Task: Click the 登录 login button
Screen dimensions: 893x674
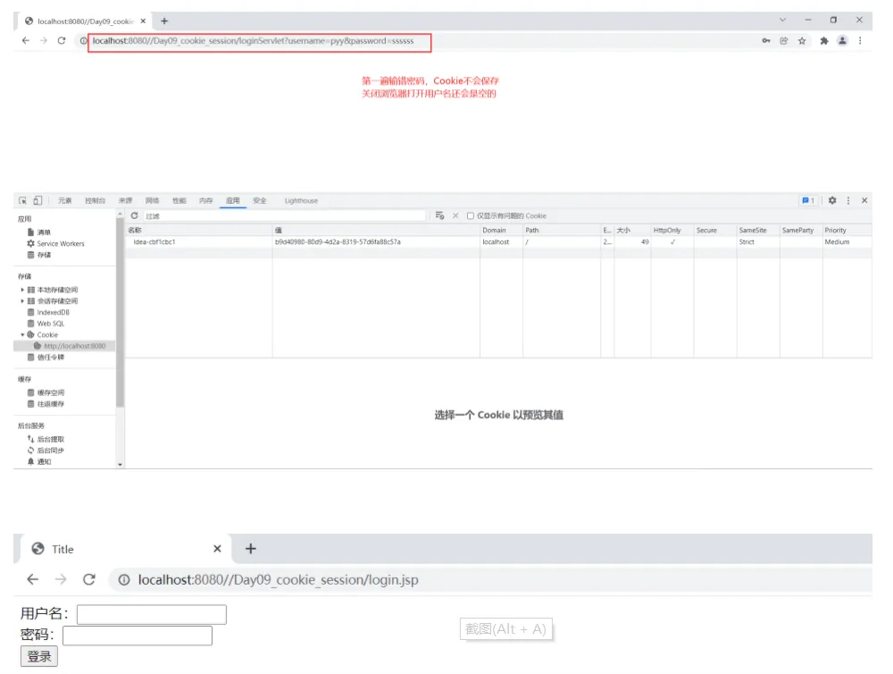Action: click(39, 656)
